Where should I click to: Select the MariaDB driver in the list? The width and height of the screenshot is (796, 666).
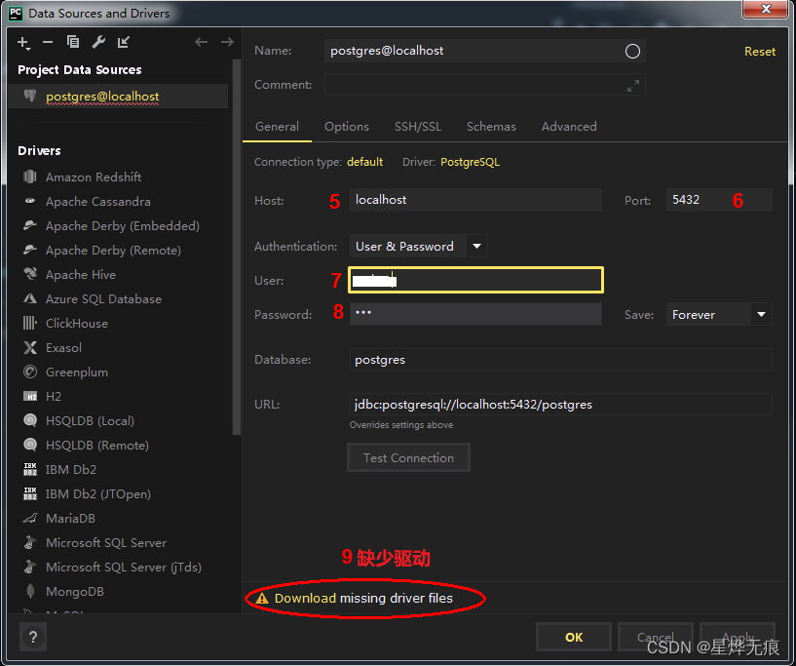tap(72, 518)
